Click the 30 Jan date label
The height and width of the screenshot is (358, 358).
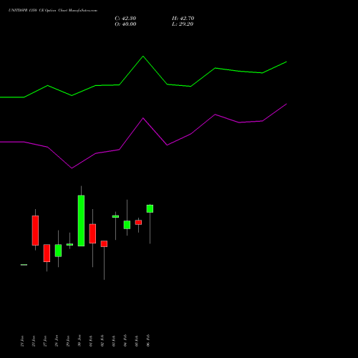coord(79,341)
